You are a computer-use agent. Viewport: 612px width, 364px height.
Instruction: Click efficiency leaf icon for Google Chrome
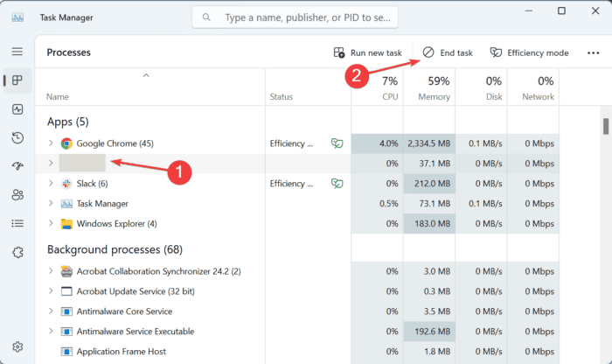point(337,143)
